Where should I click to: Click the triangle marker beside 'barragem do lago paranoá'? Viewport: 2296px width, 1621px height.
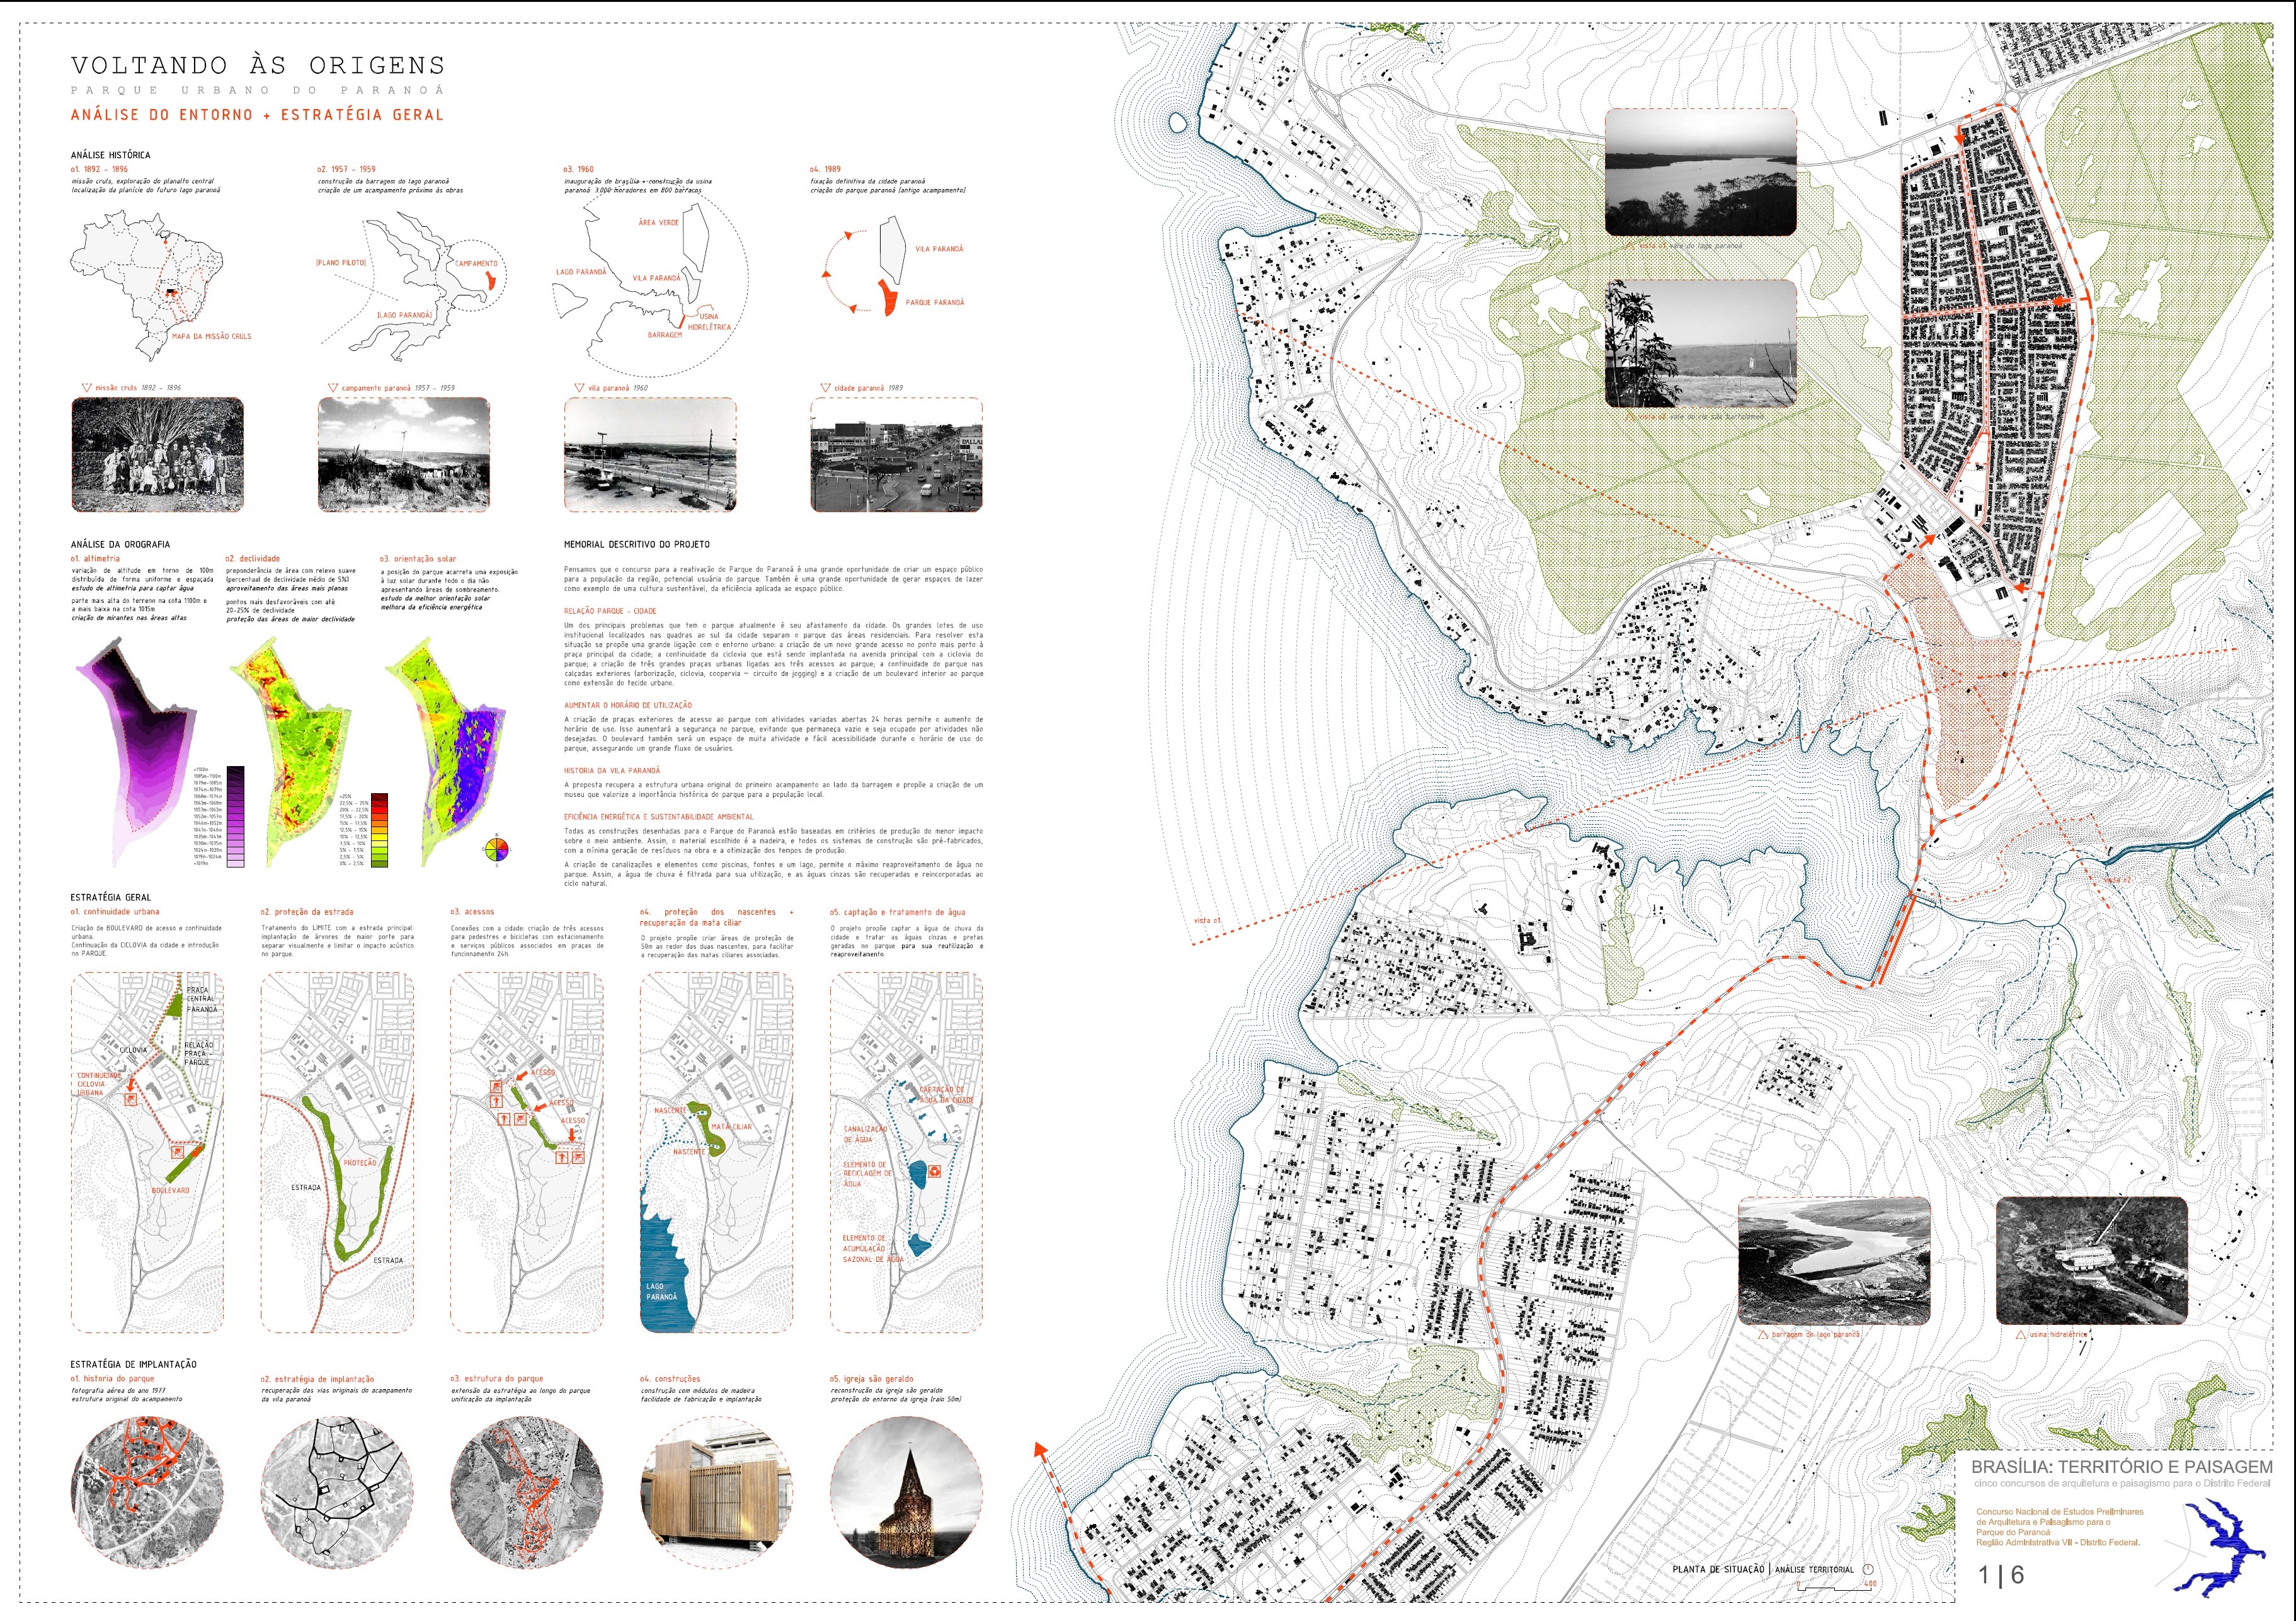[x=1763, y=1335]
